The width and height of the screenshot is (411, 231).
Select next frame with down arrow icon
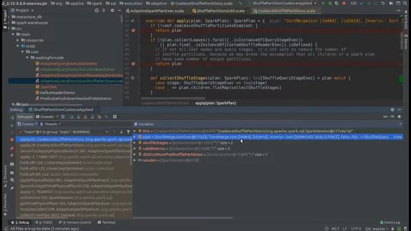[x=121, y=132]
